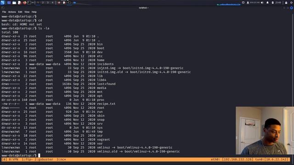Click the blue circular window close button

291,8
